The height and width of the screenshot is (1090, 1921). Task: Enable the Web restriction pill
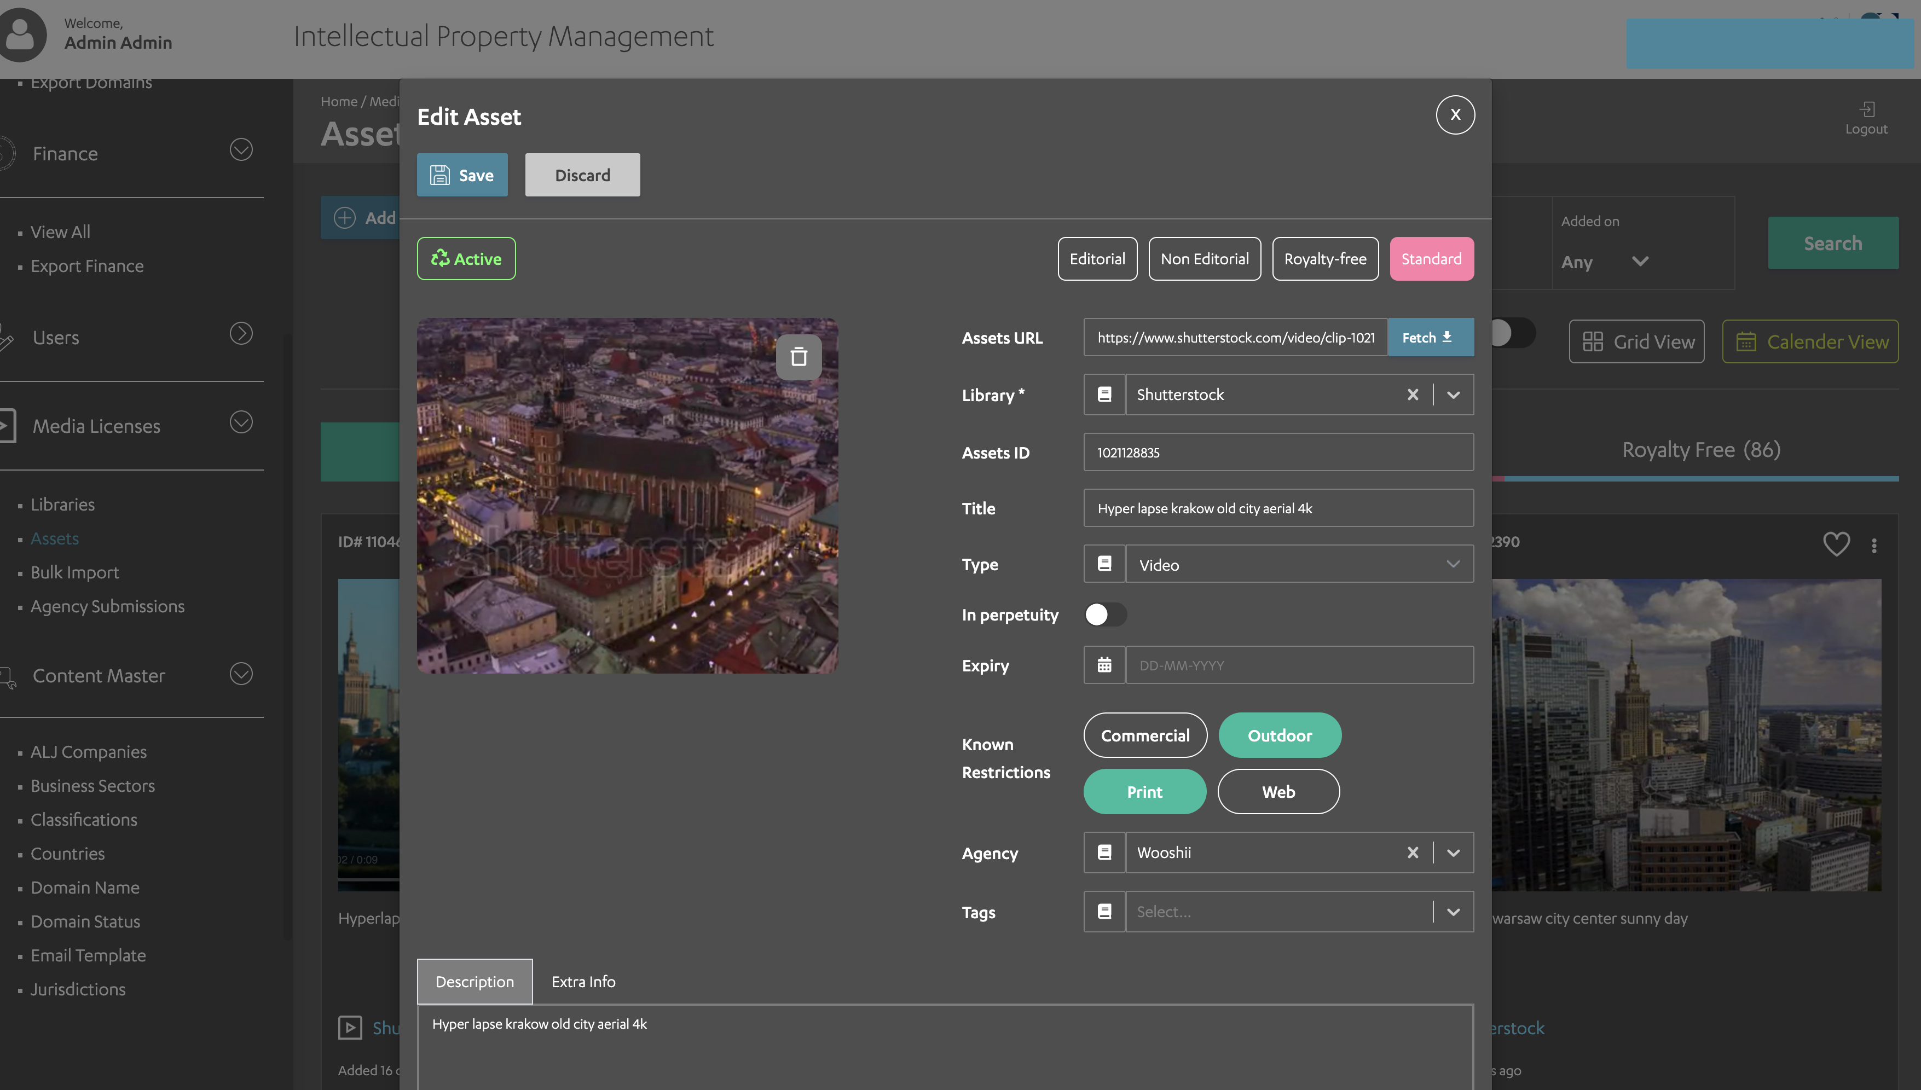1278,791
